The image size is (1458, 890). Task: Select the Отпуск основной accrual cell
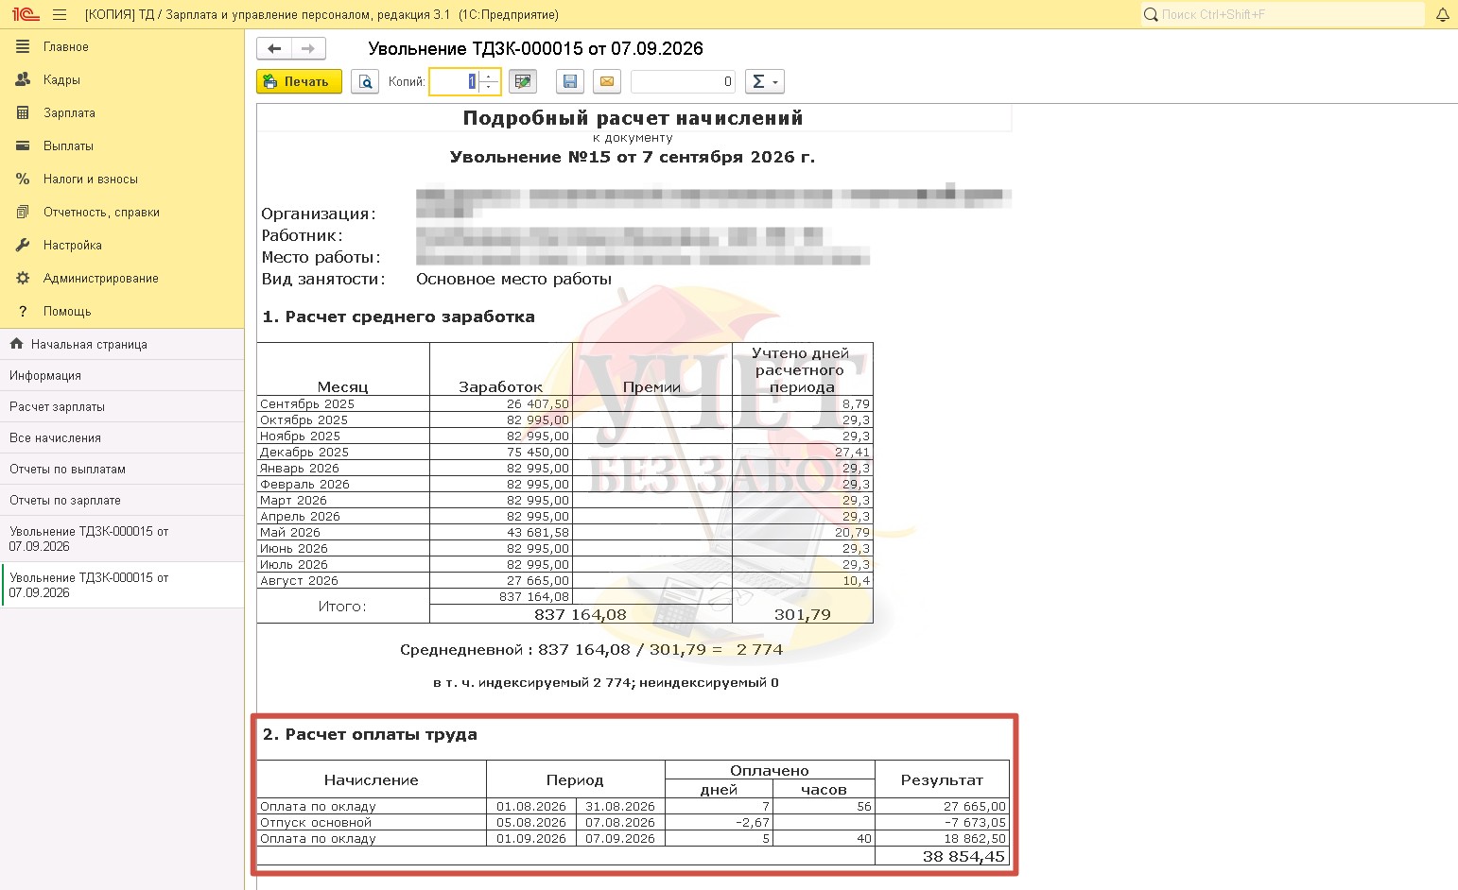point(372,822)
